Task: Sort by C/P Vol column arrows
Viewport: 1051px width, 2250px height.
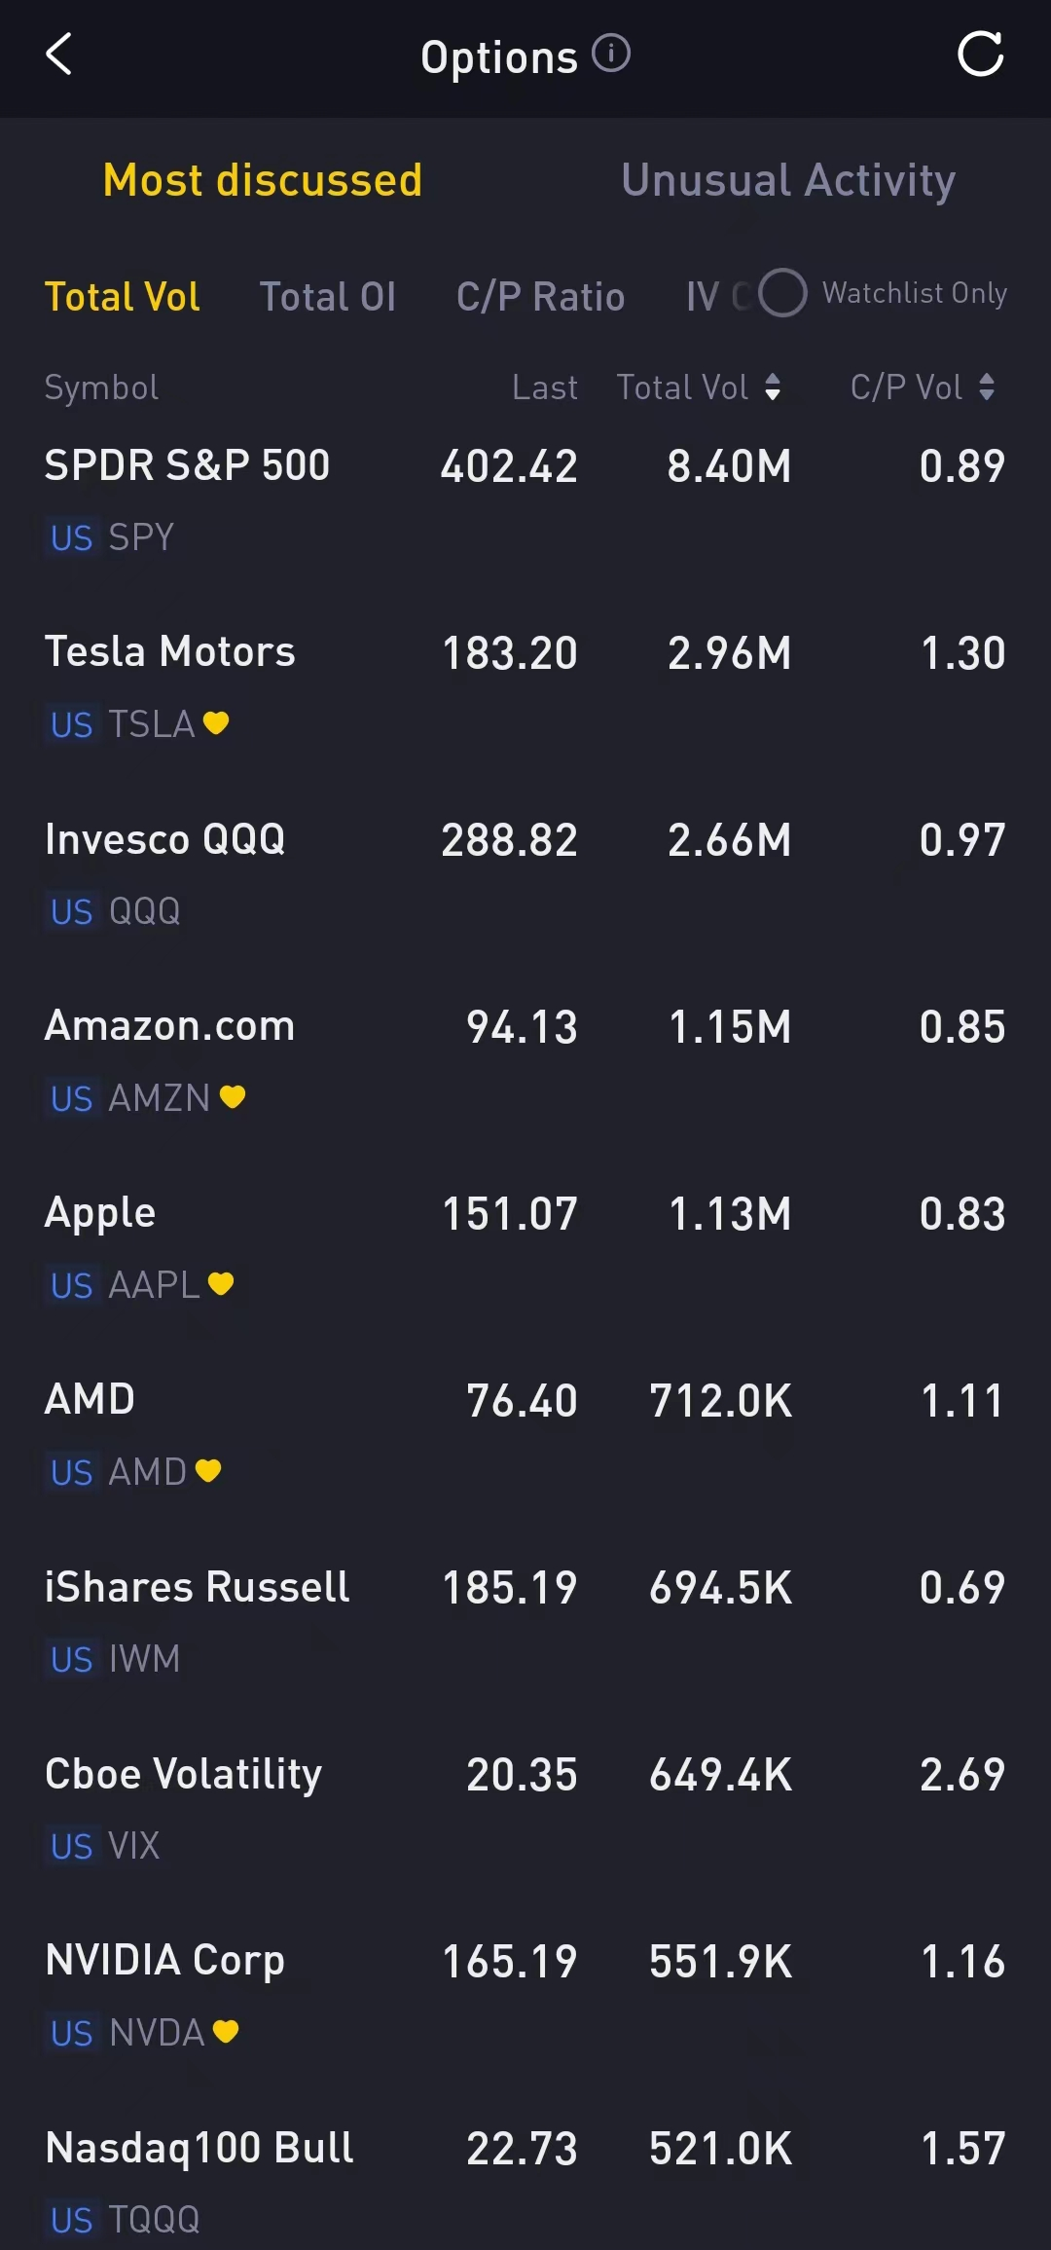Action: (x=987, y=387)
